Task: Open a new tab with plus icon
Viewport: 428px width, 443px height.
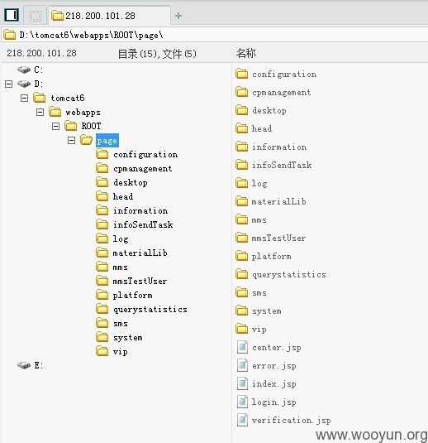Action: (x=178, y=16)
